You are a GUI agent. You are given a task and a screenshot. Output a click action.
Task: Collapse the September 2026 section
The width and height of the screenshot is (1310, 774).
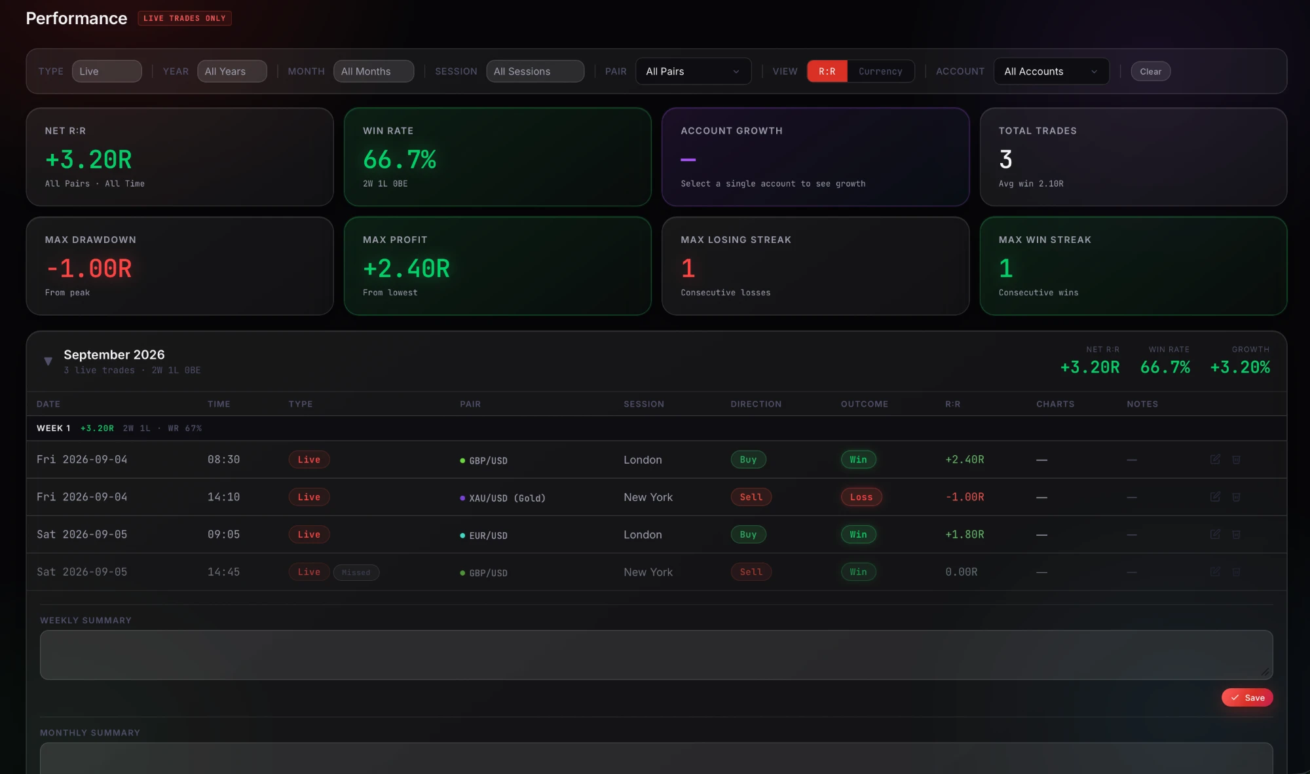pyautogui.click(x=48, y=361)
